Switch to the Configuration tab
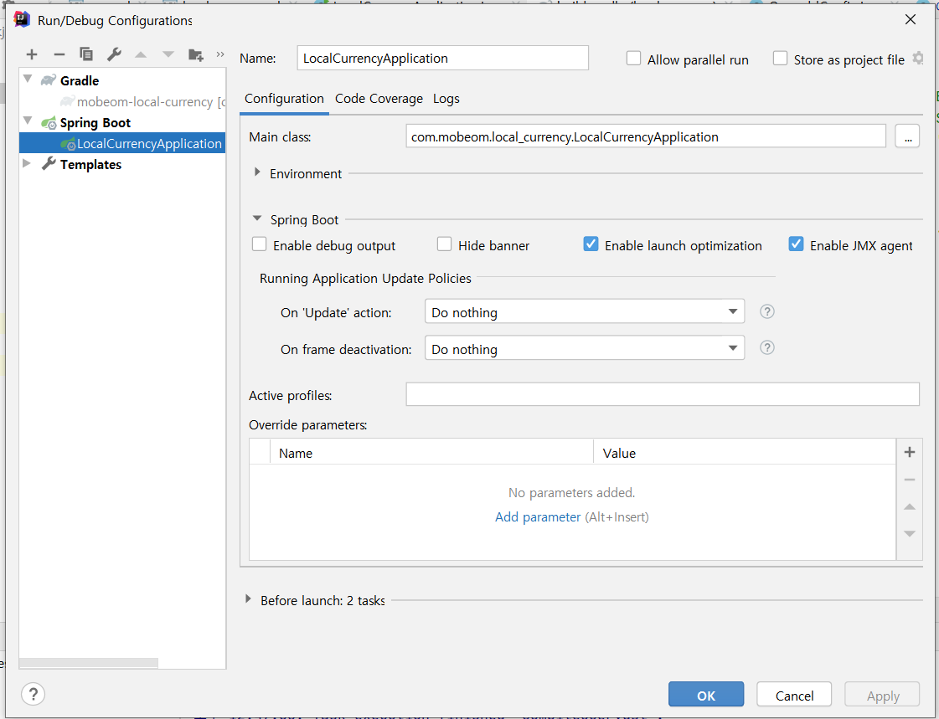Image resolution: width=939 pixels, height=719 pixels. (x=284, y=99)
